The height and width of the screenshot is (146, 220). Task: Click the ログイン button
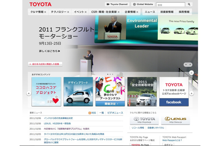168,145
